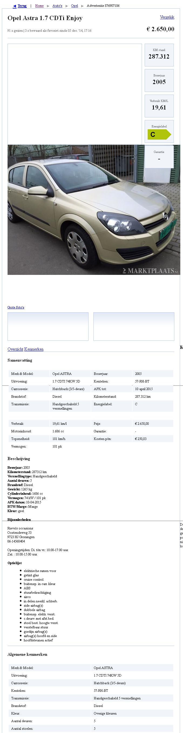
Task: Click the Vergelijk link
Action: [167, 17]
